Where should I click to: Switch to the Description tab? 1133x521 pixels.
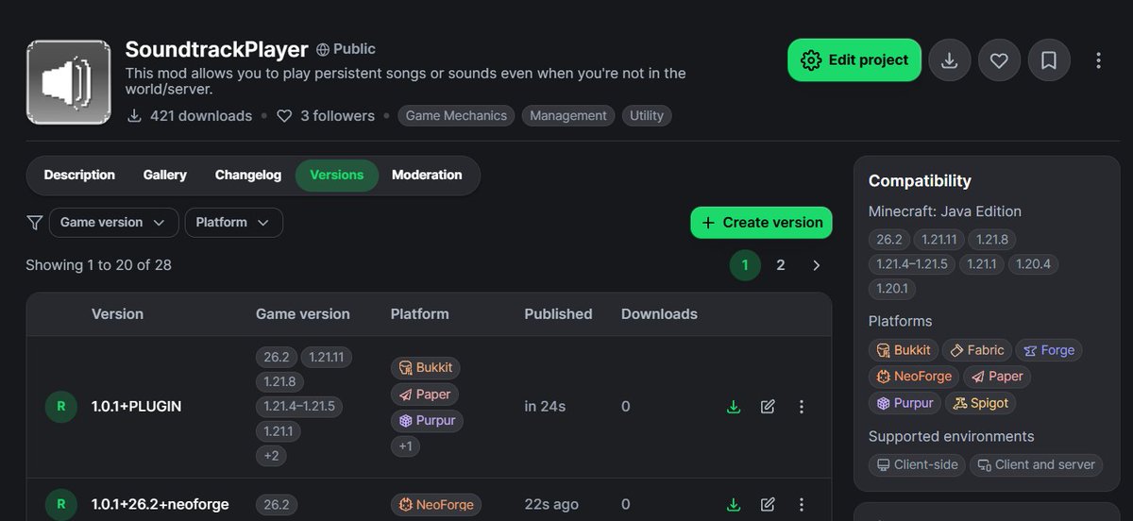click(x=79, y=176)
